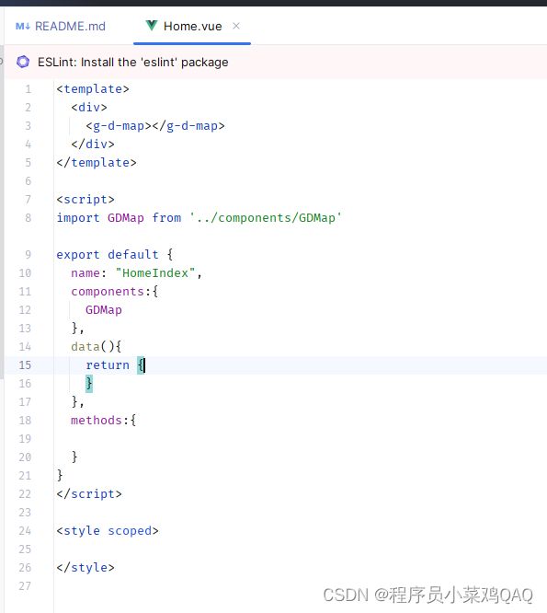Click the ESLint icon in the notification banner
Image resolution: width=547 pixels, height=613 pixels.
[23, 62]
